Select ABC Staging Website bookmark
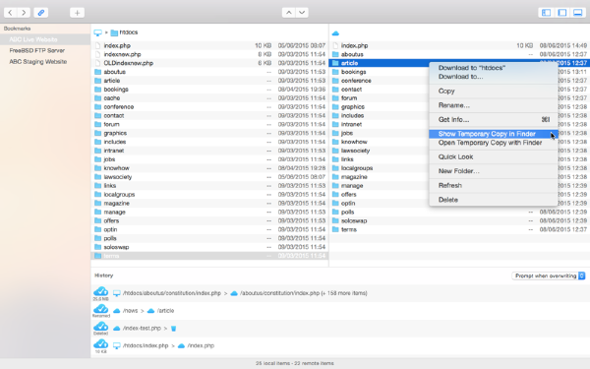Viewport: 590px width, 369px height. pos(45,61)
